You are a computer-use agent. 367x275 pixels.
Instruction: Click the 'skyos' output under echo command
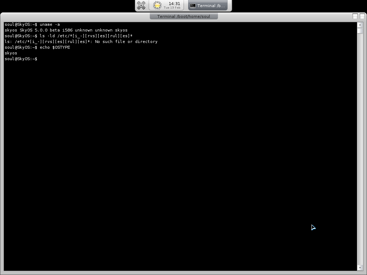coord(11,53)
